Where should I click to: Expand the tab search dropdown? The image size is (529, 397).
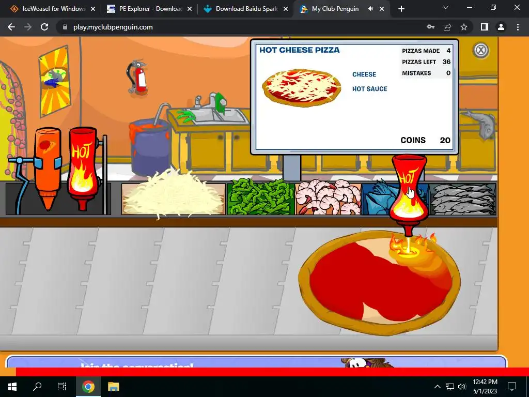point(446,7)
